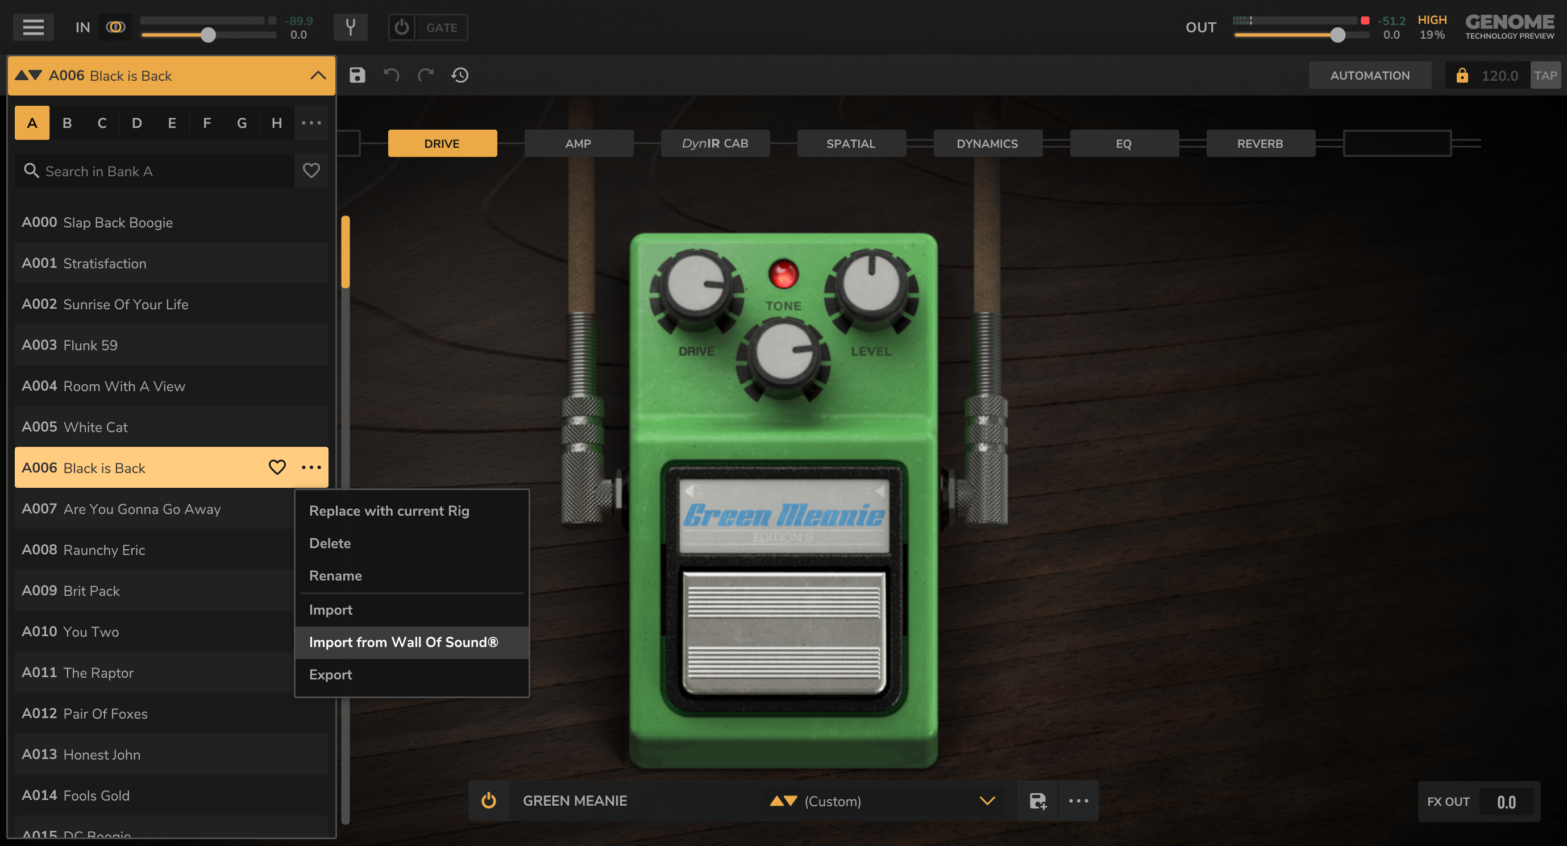Viewport: 1567px width, 846px height.
Task: Select the EQ chain block
Action: click(x=1124, y=144)
